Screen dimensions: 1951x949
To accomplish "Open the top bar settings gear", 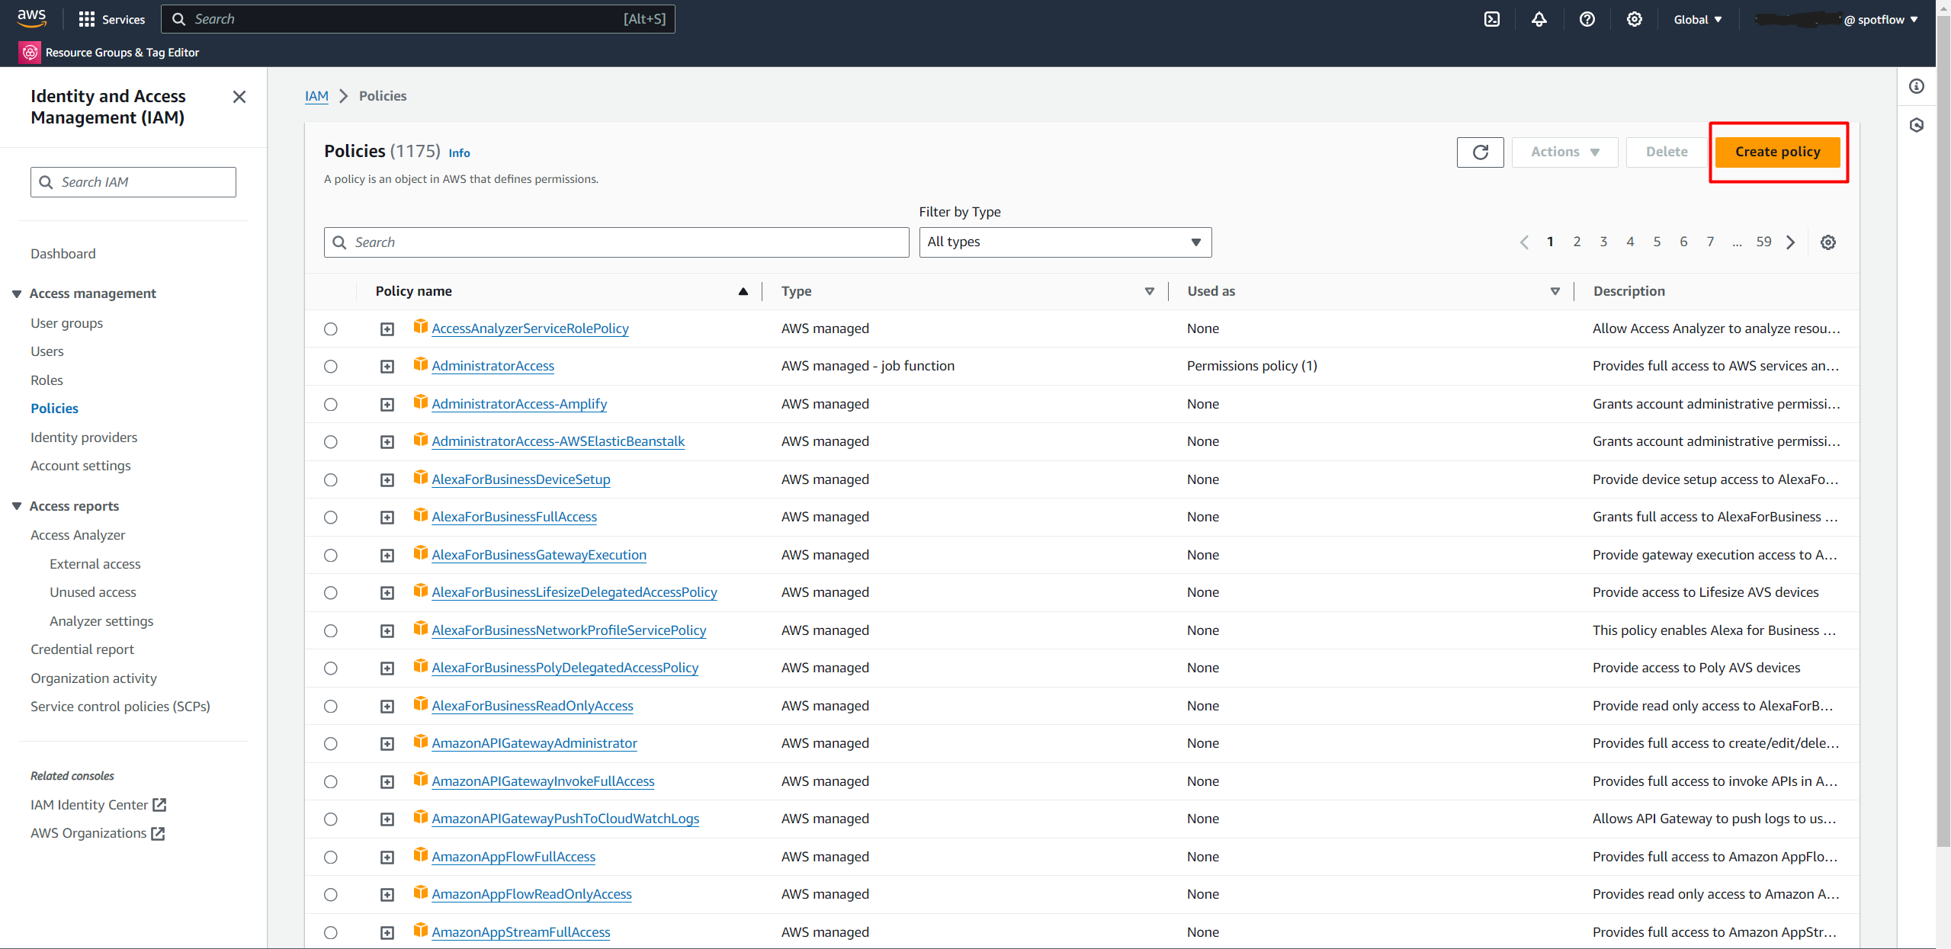I will 1635,19.
